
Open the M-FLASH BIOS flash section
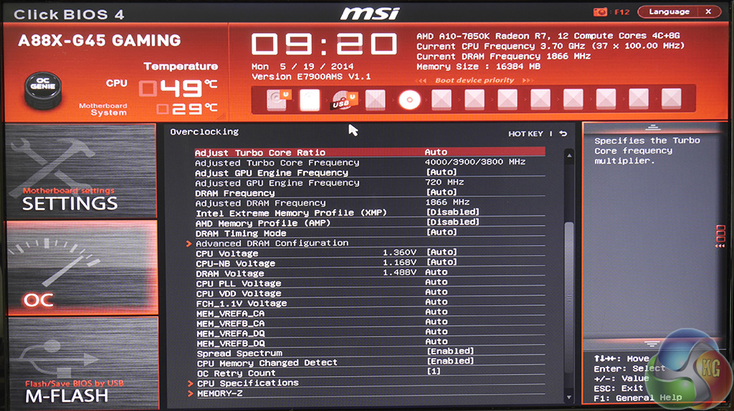click(x=83, y=363)
